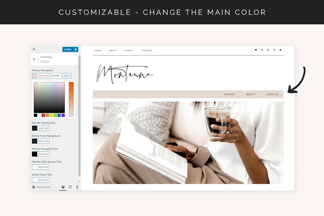Pick the red swatch in color palette
Image resolution: width=324 pixels, height=216 pixels.
[x=43, y=115]
